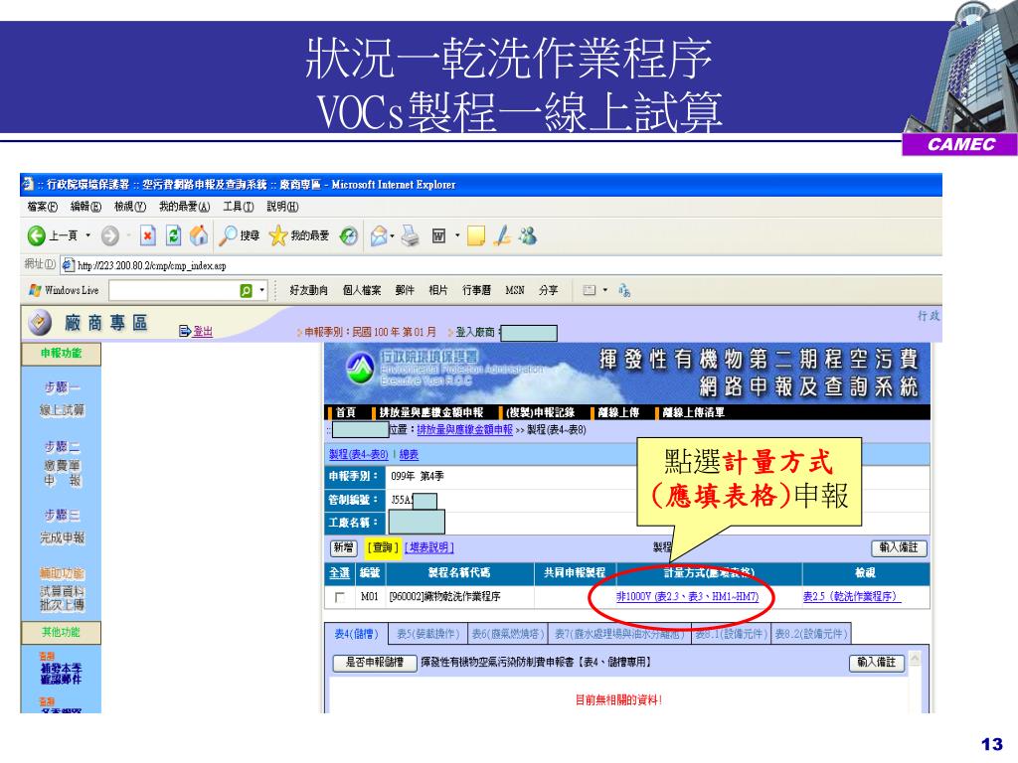Click the 是否申報儲槽 button

(x=375, y=663)
